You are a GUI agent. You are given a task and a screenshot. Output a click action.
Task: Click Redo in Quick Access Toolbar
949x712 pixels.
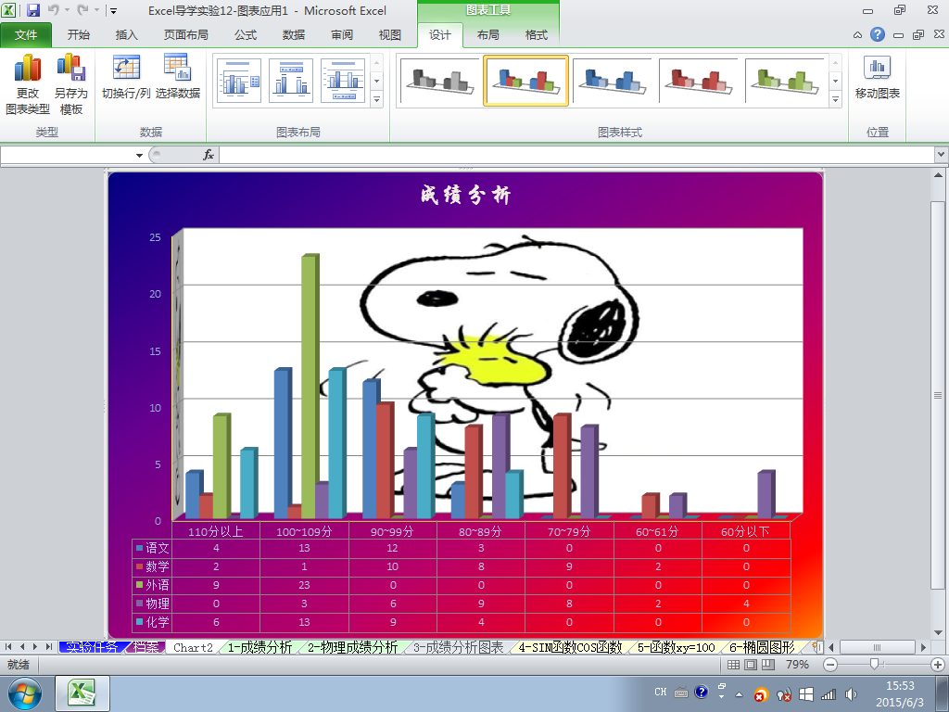click(82, 10)
